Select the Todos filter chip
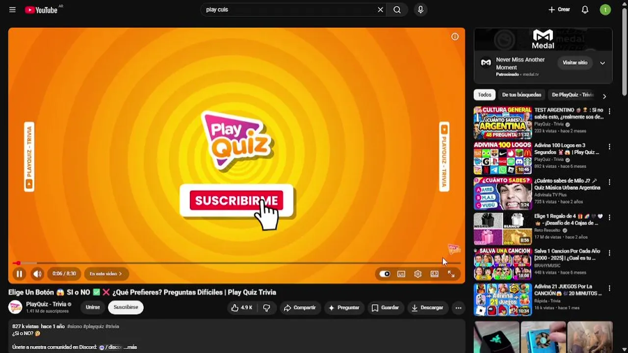The height and width of the screenshot is (353, 628). (485, 95)
